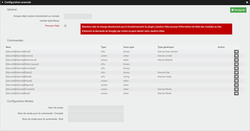Toggle the Pousser l'état checkbox
Screen dimensions: 250x131
point(65,26)
